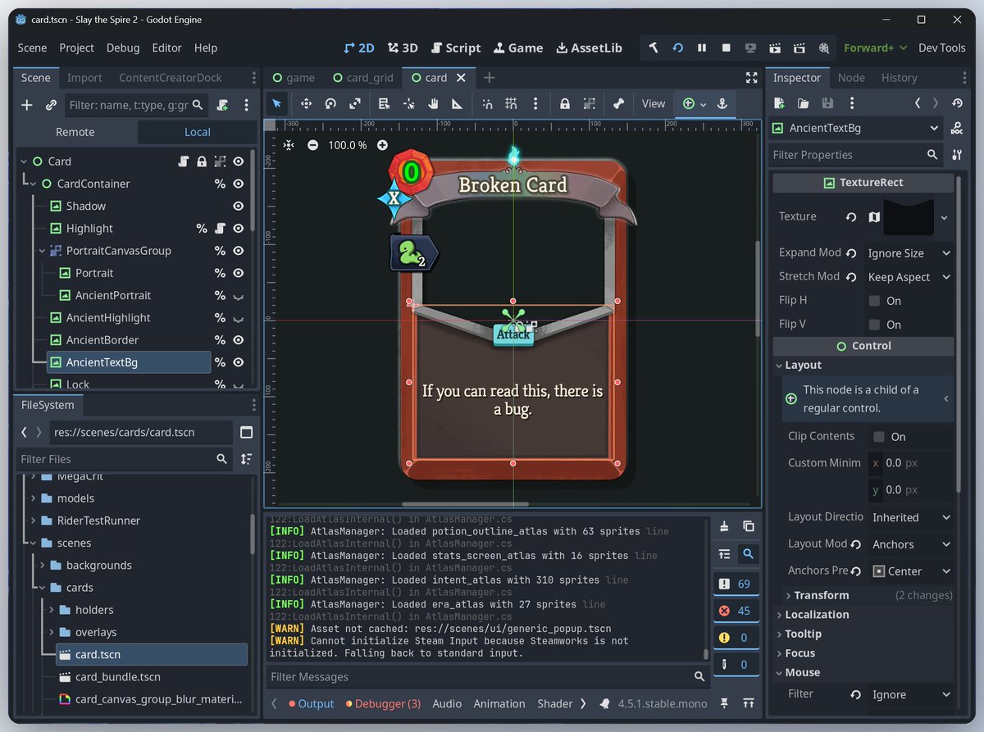Collapse the PortraitCanvasGroup tree node
This screenshot has width=984, height=732.
pos(42,251)
